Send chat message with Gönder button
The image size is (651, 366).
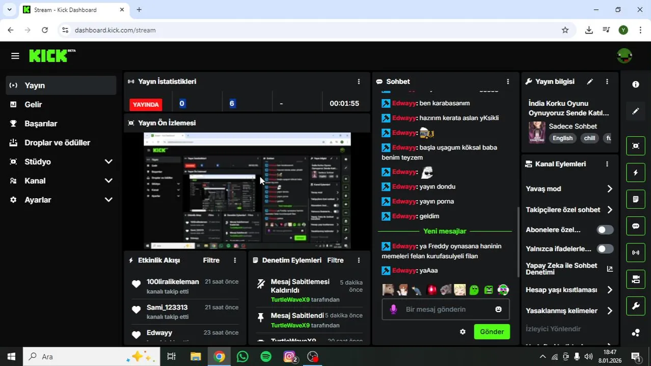point(492,332)
